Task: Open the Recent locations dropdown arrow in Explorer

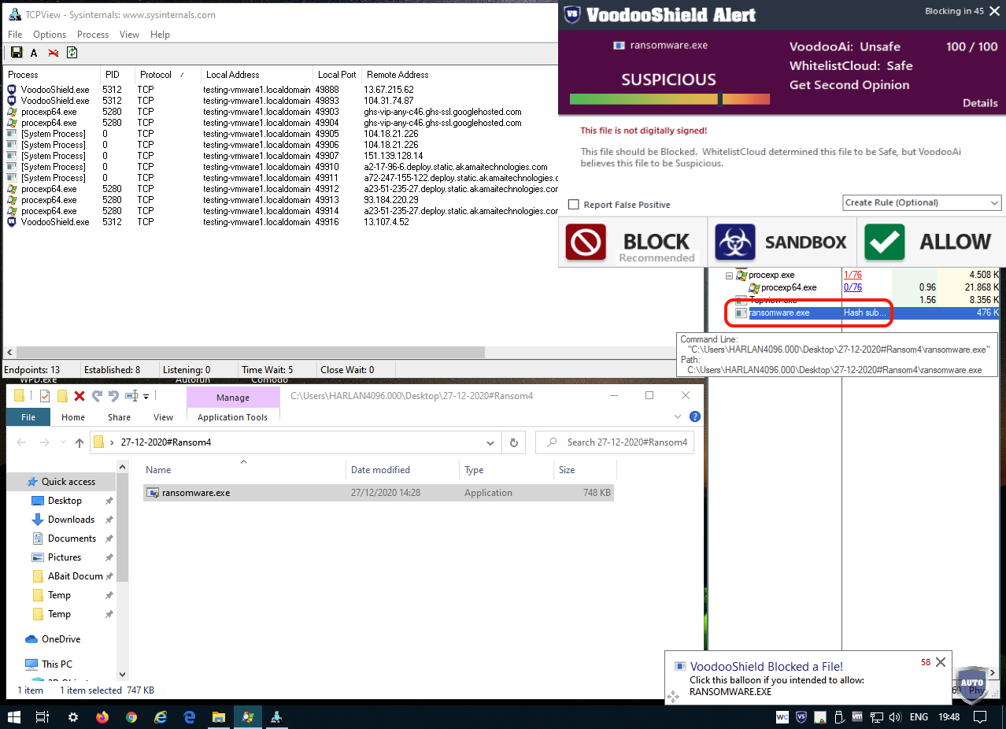Action: [62, 443]
